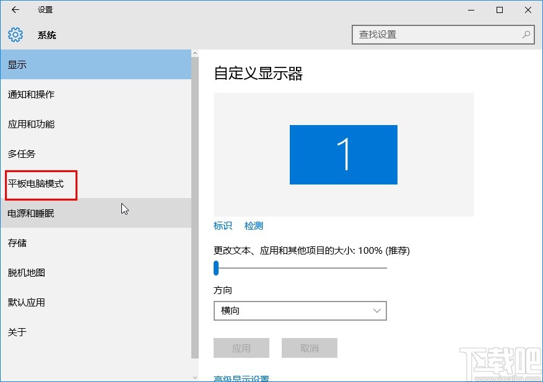Click the search magnifier in 查找设置 box
This screenshot has width=543, height=382.
pyautogui.click(x=526, y=35)
